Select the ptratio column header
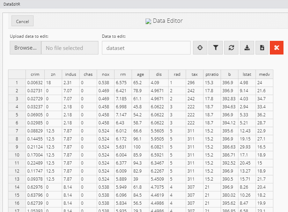The width and height of the screenshot is (288, 212). pos(212,74)
